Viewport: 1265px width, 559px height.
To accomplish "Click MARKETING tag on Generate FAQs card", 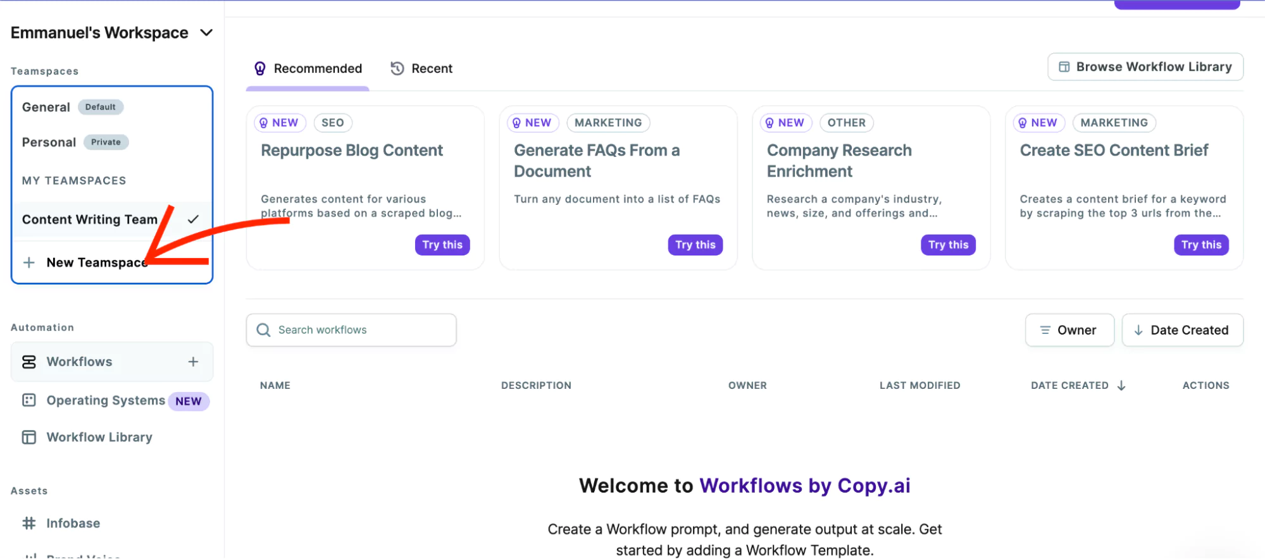I will click(608, 123).
